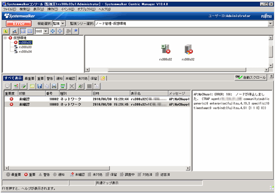
Task: Click the 日時 column header
Action: pos(111,93)
